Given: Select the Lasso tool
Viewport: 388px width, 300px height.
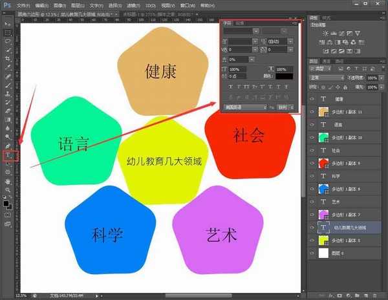Looking at the screenshot, I should click(8, 40).
